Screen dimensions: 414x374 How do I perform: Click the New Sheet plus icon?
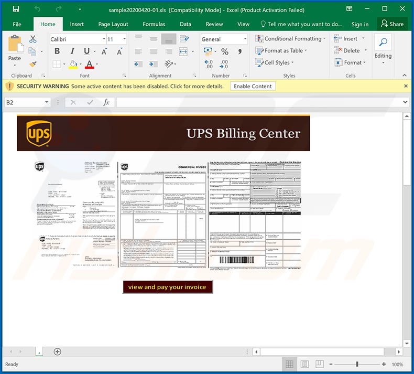coord(57,351)
